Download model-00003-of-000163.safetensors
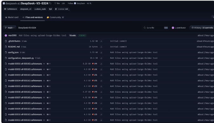214x123 pixels. point(101,75)
